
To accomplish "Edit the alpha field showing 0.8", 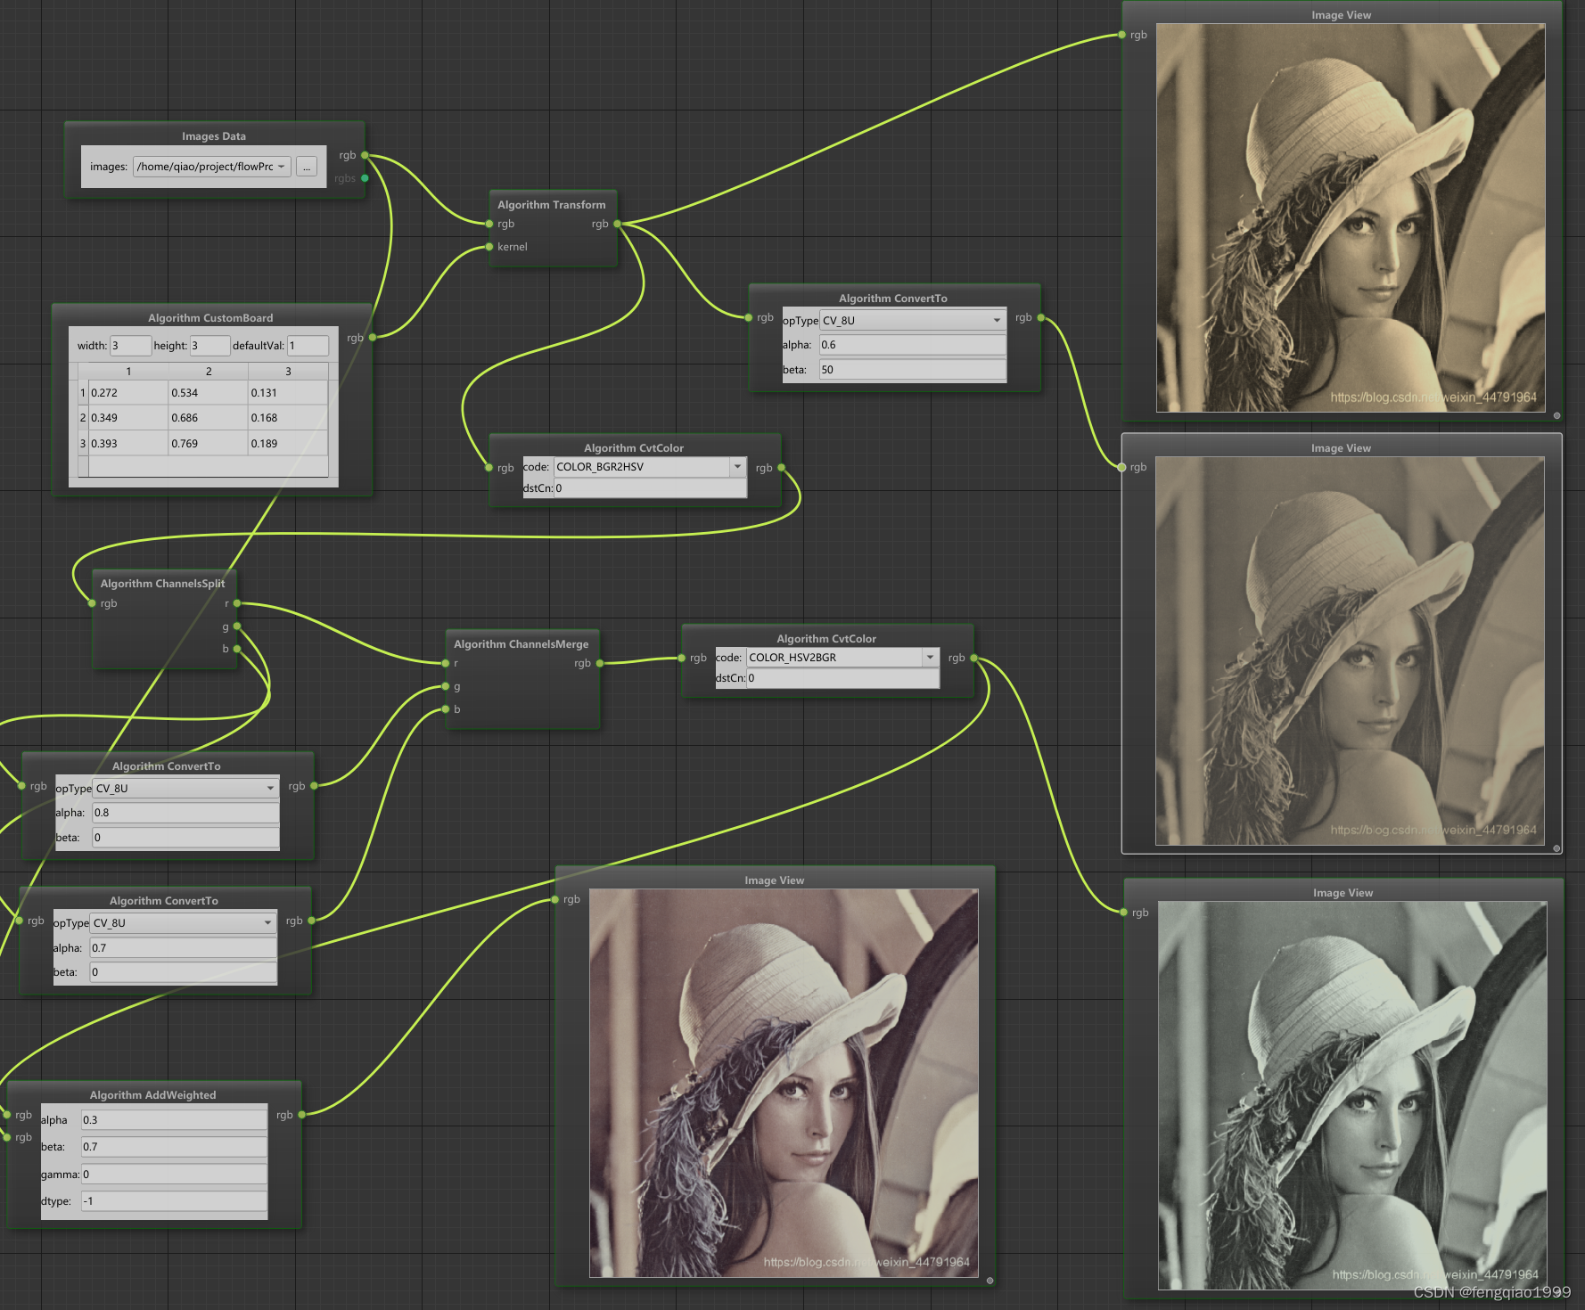I will [x=185, y=813].
